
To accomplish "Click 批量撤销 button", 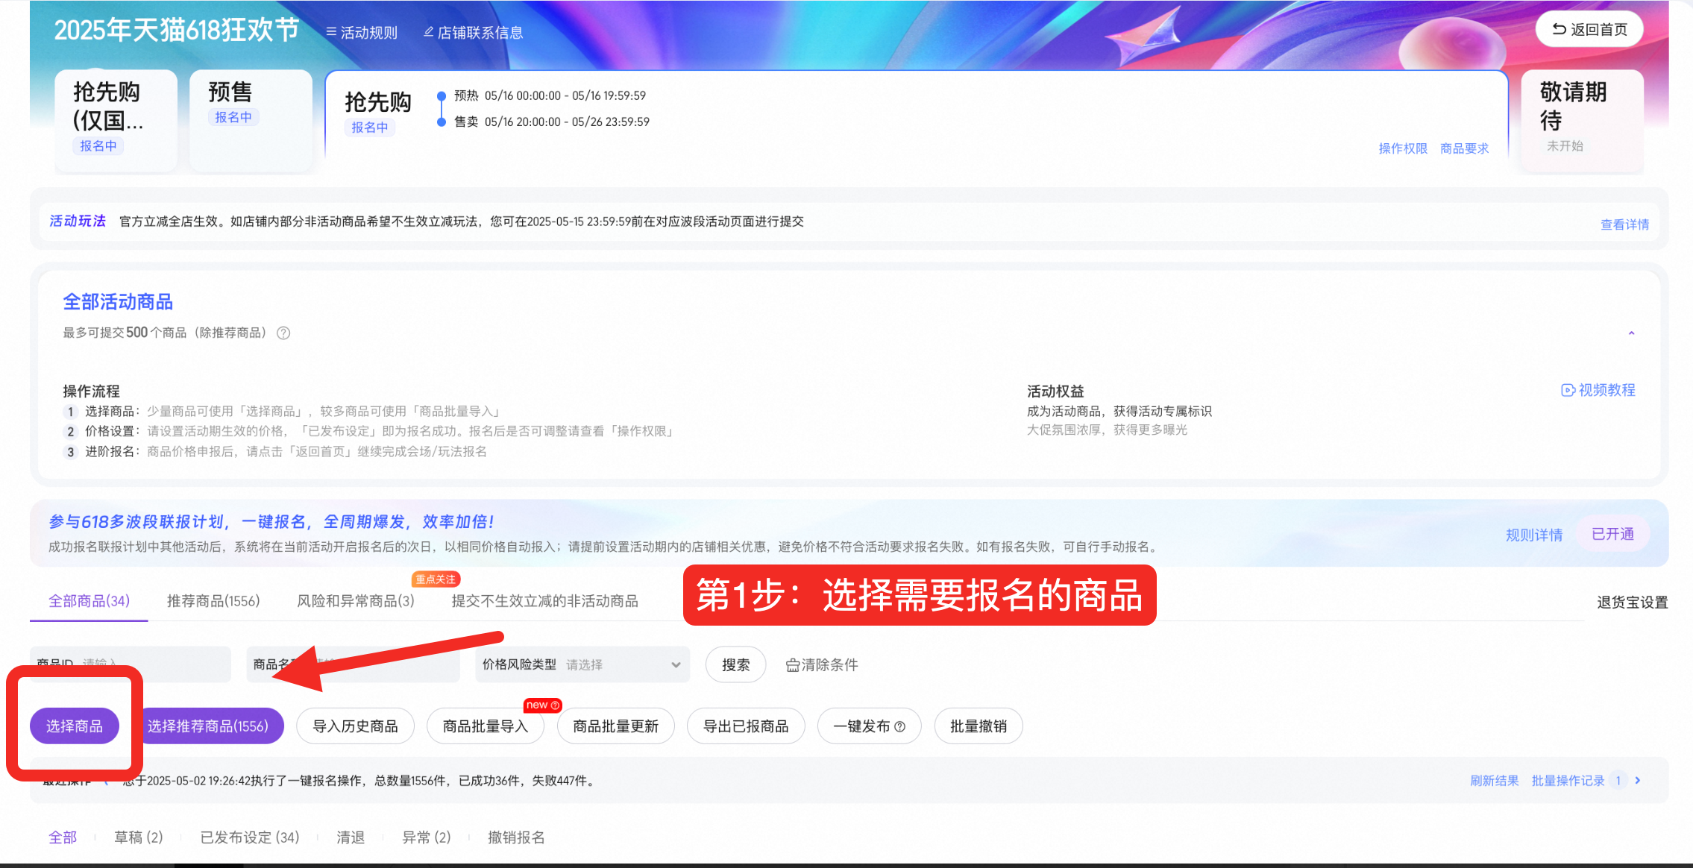I will [978, 726].
